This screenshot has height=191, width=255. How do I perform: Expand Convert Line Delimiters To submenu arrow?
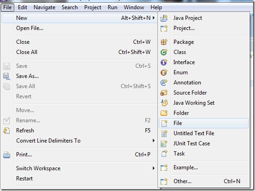coord(154,141)
